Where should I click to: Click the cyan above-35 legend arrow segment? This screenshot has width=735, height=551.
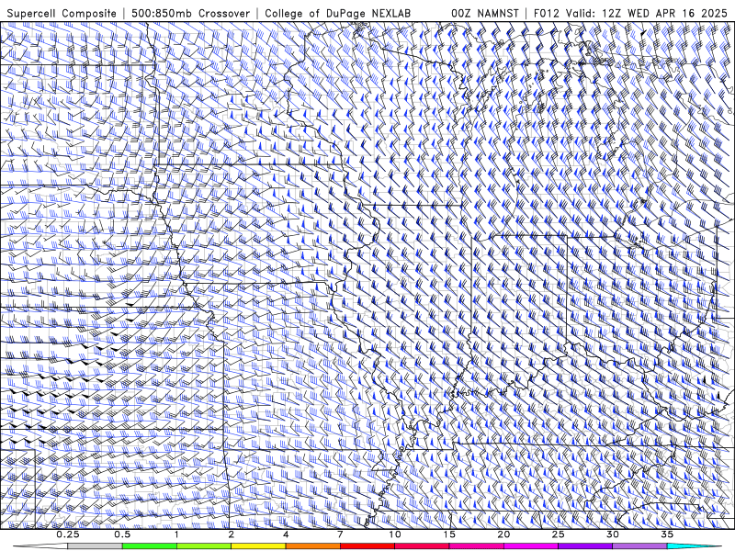coord(695,546)
